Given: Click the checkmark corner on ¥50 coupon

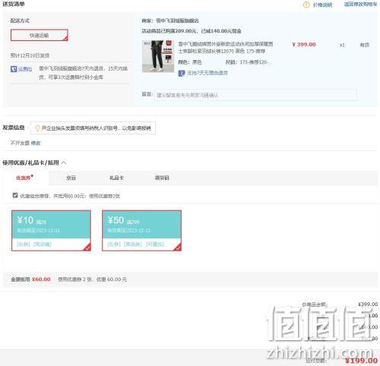Looking at the screenshot, I should [x=178, y=248].
